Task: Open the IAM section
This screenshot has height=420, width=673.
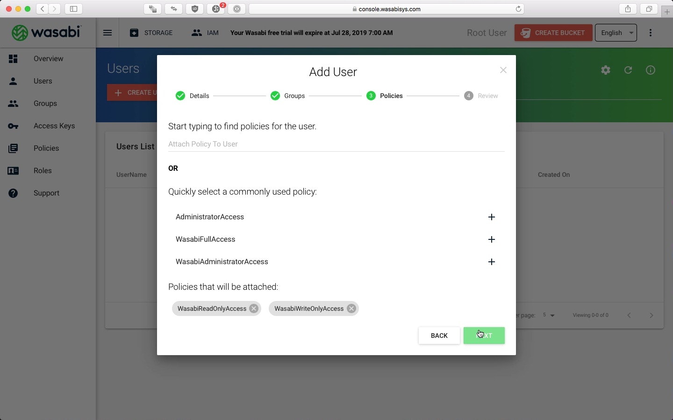Action: 205,33
